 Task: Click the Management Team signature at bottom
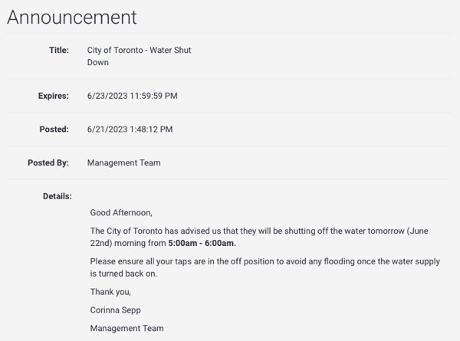[127, 328]
